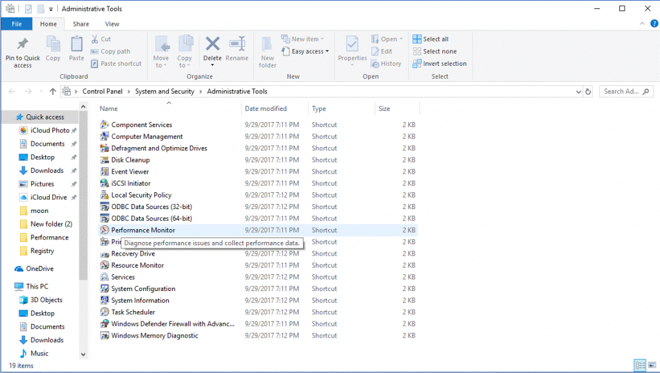
Task: Click the Delete X icon
Action: point(213,43)
